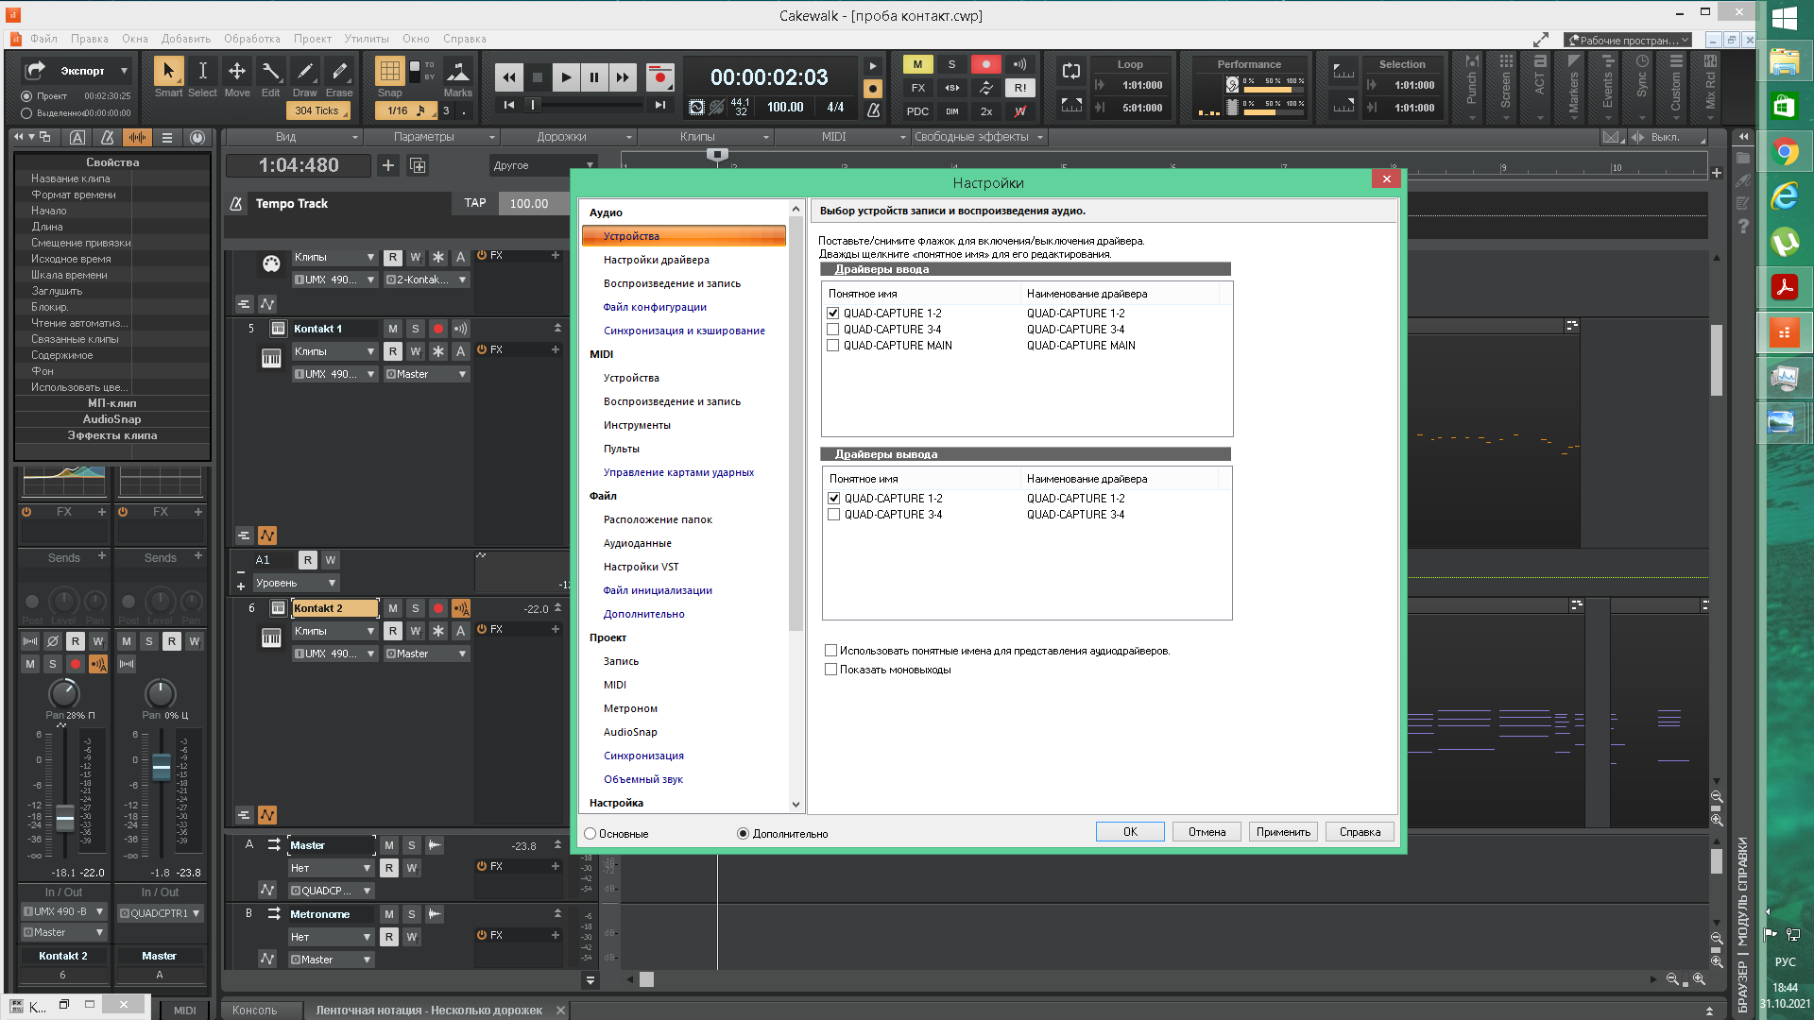The width and height of the screenshot is (1814, 1020).
Task: Toggle the Snap grid icon
Action: 389,72
